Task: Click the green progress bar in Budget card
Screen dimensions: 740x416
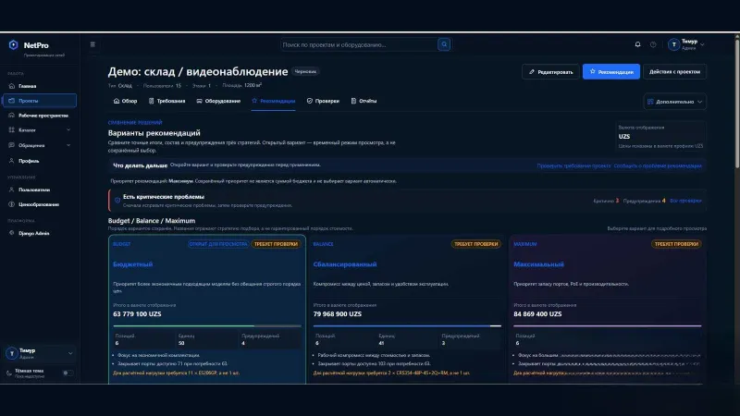Action: pyautogui.click(x=207, y=325)
